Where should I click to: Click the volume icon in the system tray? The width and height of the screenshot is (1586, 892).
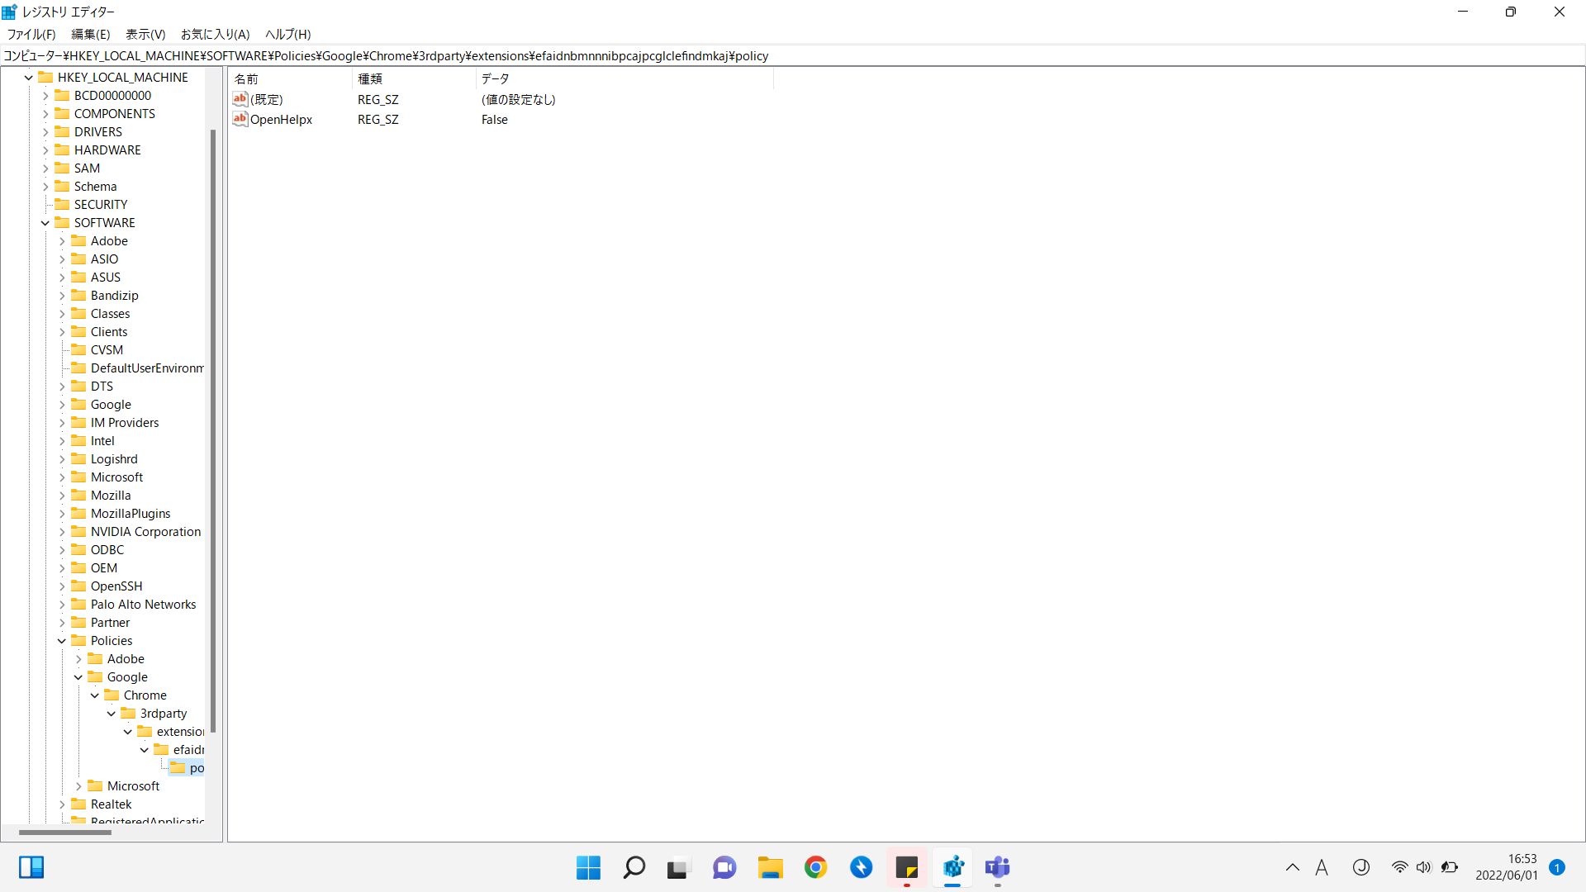[x=1424, y=866]
